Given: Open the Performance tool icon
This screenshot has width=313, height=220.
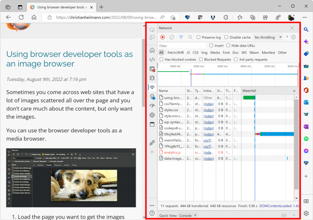Looking at the screenshot, I should pos(152,106).
